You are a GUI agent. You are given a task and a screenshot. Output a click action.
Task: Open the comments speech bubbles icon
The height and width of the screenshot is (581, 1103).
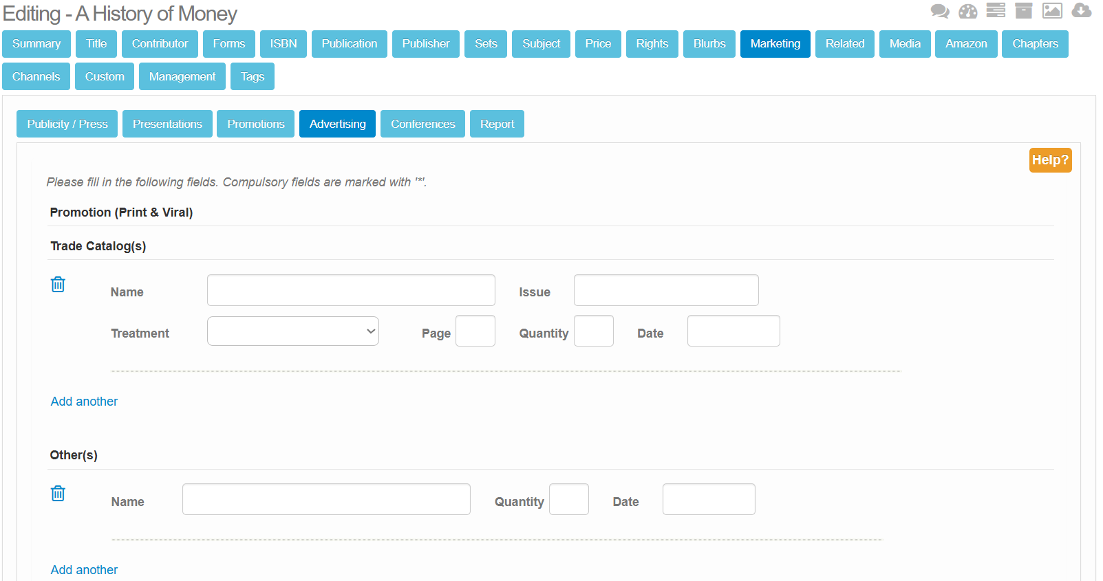coord(939,11)
